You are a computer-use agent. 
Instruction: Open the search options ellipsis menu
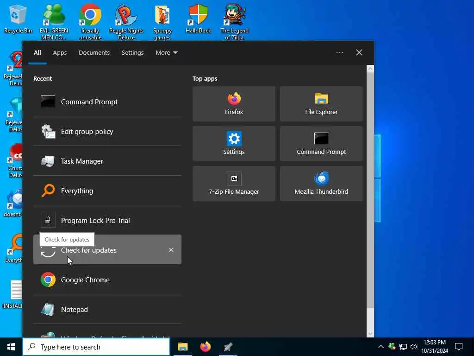339,53
